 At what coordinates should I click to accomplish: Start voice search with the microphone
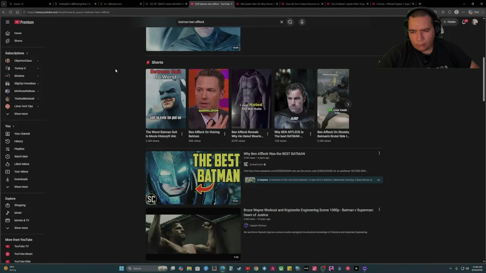(302, 22)
